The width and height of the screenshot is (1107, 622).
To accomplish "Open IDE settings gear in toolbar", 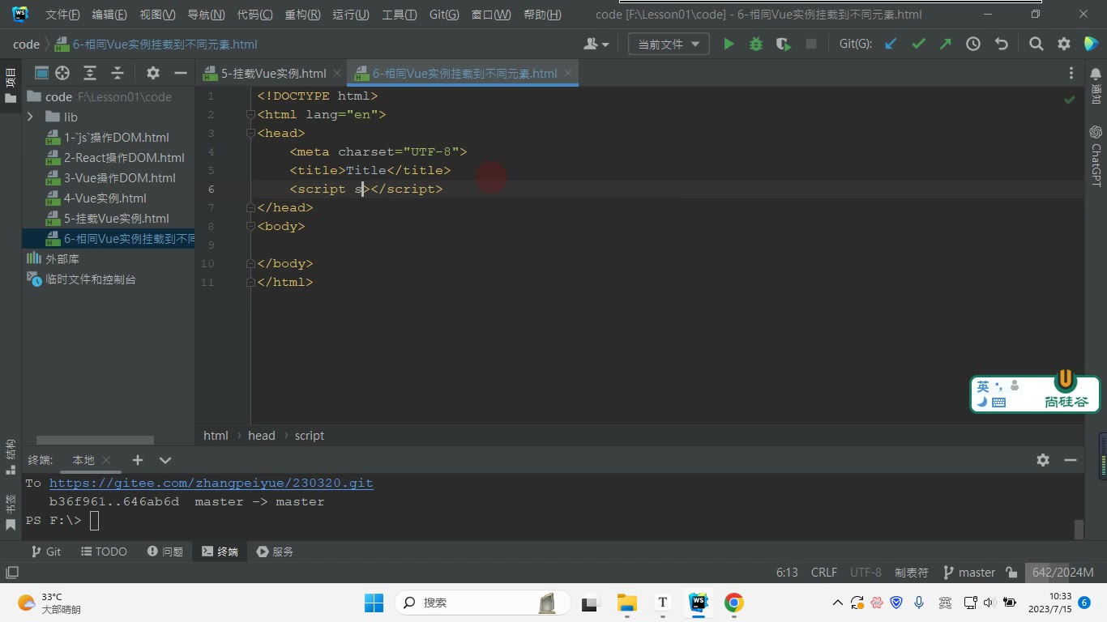I will [x=1064, y=45].
